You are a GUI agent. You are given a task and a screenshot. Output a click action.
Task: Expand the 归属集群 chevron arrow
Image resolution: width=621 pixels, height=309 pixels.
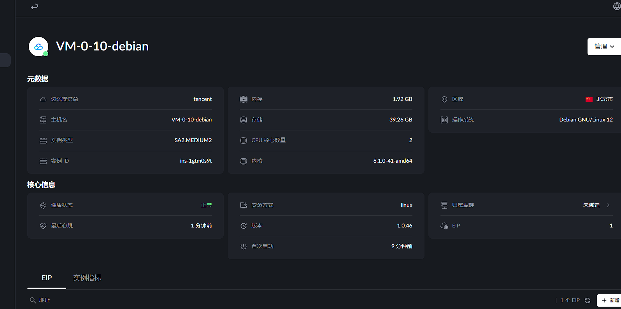tap(608, 205)
